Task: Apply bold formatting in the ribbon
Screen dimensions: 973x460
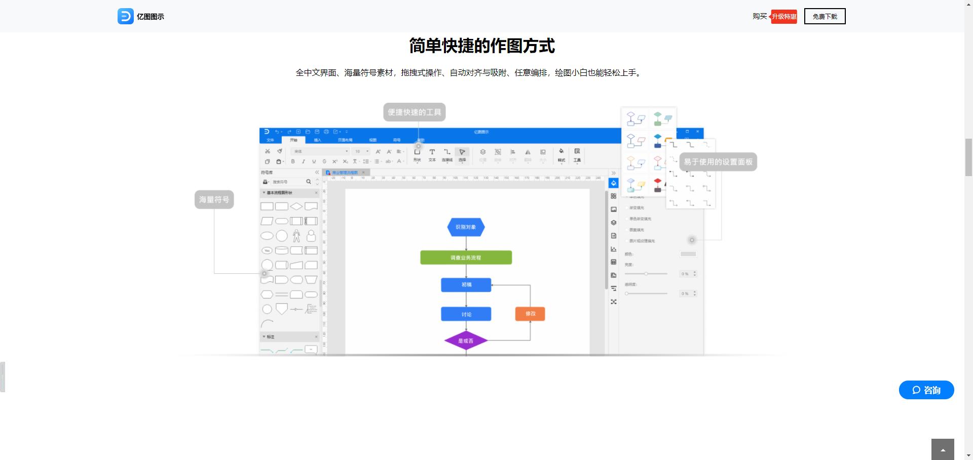Action: click(x=293, y=161)
